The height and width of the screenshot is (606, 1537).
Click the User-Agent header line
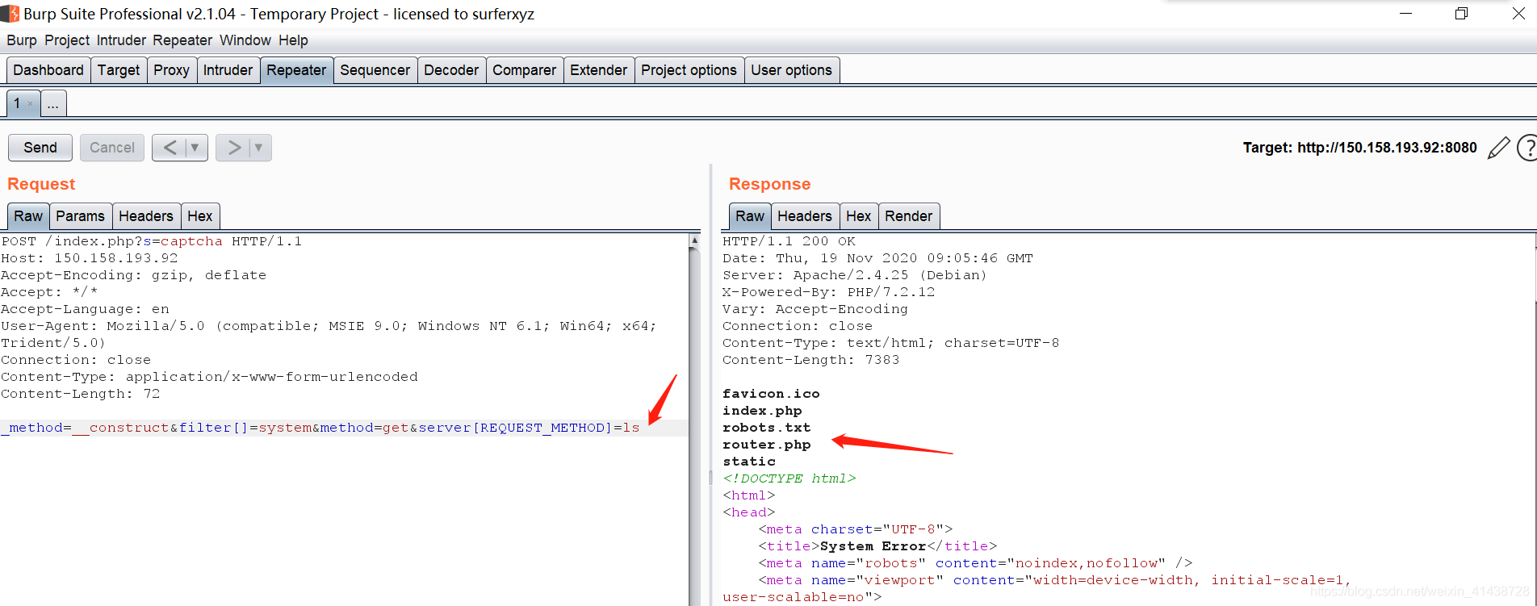coord(329,334)
